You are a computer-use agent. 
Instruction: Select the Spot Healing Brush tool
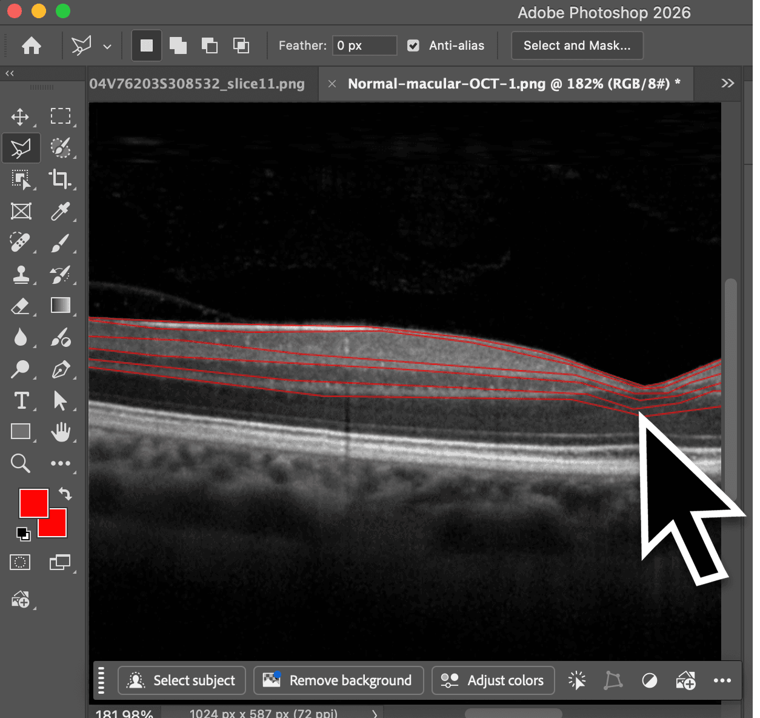(21, 243)
